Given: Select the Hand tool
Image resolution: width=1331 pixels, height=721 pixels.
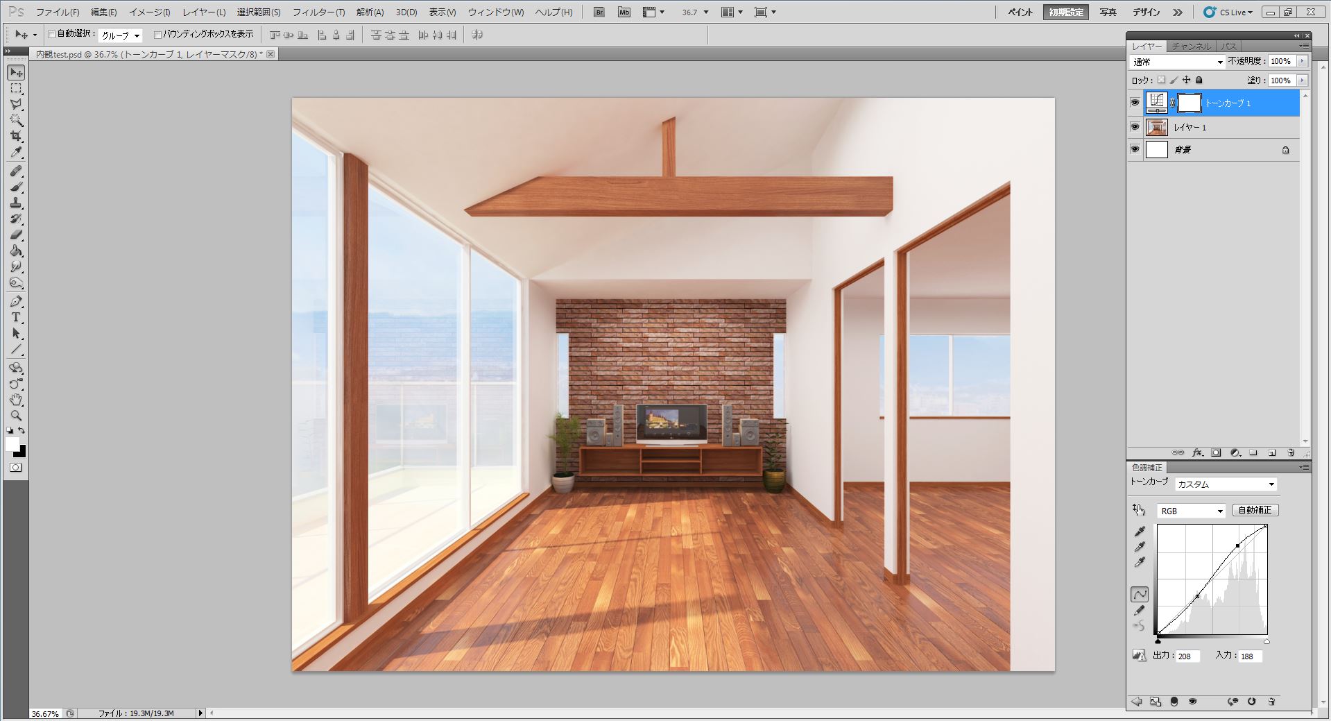Looking at the screenshot, I should click(x=16, y=400).
